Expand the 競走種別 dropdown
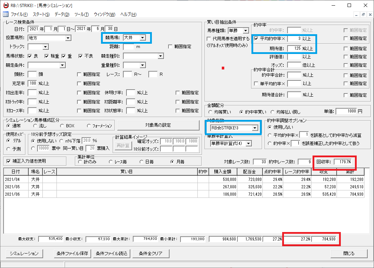374x268 pixels. coord(161,56)
